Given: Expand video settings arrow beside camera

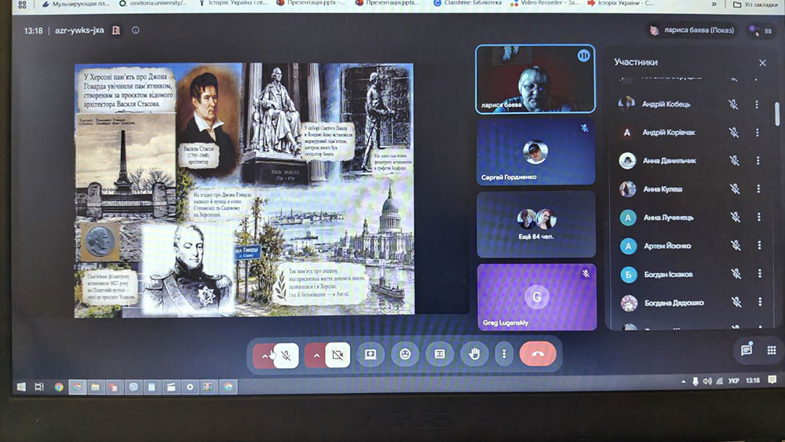Looking at the screenshot, I should (x=316, y=356).
